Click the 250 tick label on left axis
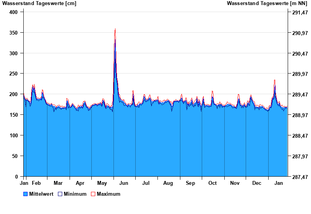 point(14,74)
